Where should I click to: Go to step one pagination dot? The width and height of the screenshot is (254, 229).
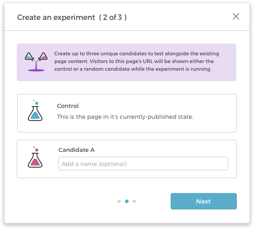tap(119, 201)
